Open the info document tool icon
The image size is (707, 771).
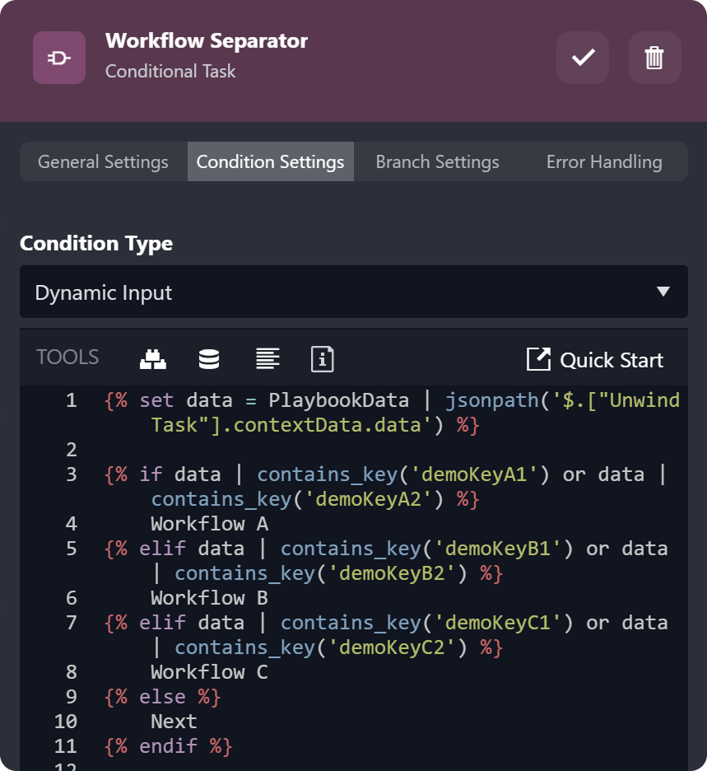(322, 359)
